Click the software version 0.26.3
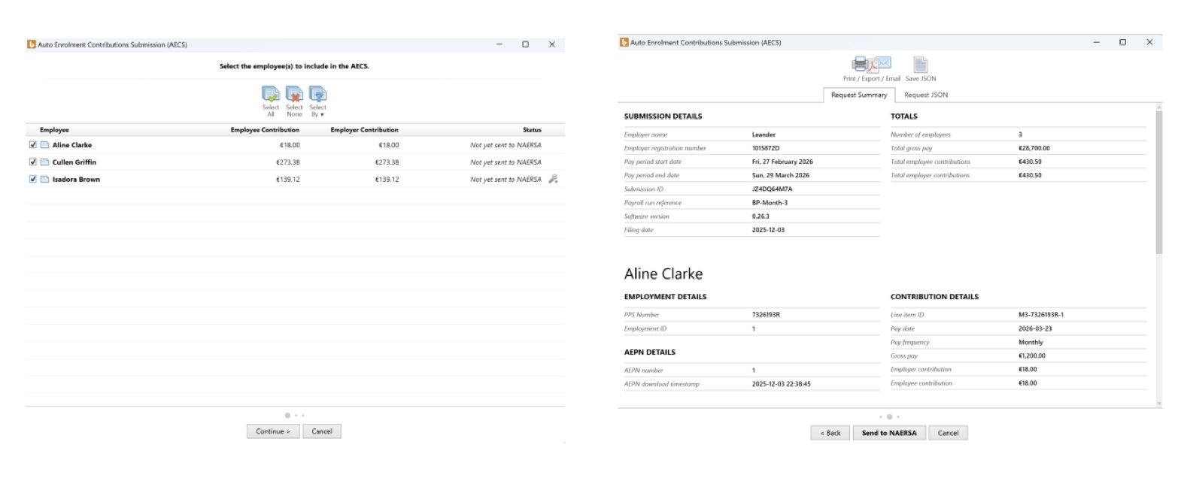 pyautogui.click(x=760, y=216)
